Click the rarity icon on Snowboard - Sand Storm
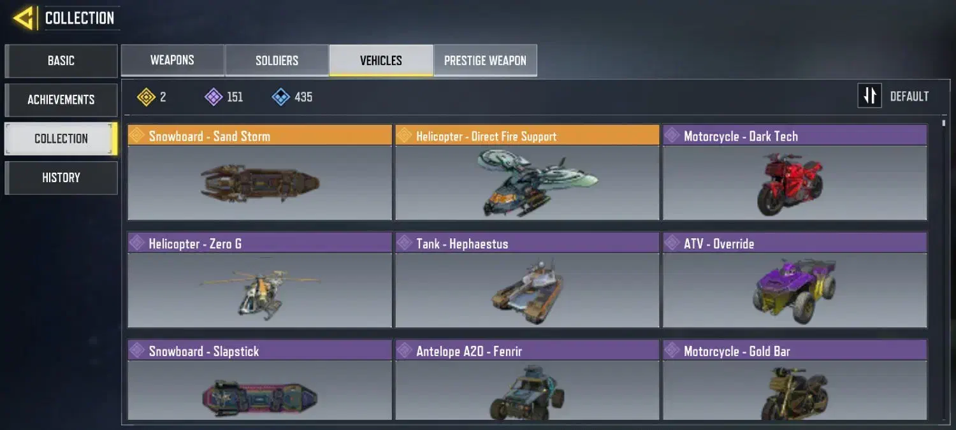This screenshot has height=430, width=956. pyautogui.click(x=138, y=136)
